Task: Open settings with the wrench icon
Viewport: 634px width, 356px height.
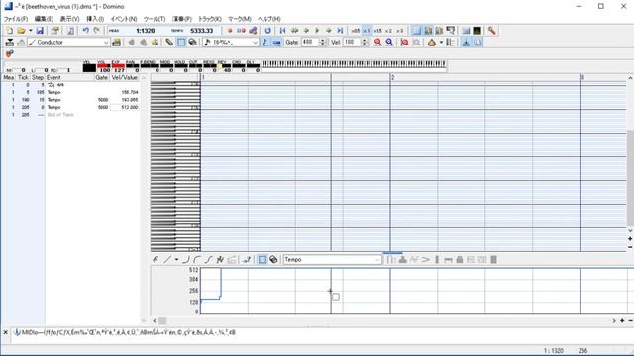Action: 491,31
